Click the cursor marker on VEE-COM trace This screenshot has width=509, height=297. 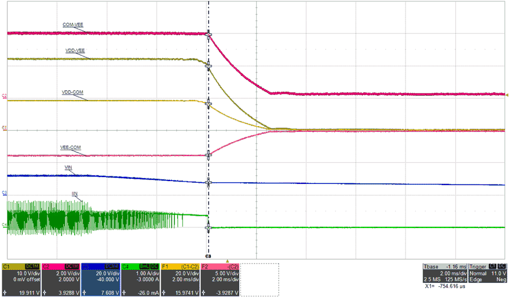pos(208,155)
